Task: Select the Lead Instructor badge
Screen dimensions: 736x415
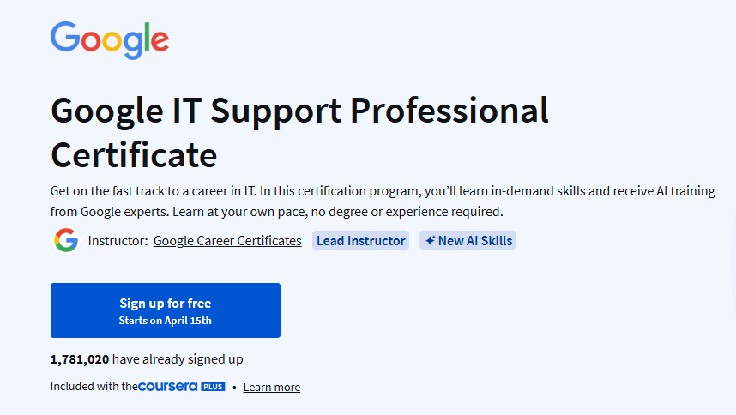Action: click(360, 241)
